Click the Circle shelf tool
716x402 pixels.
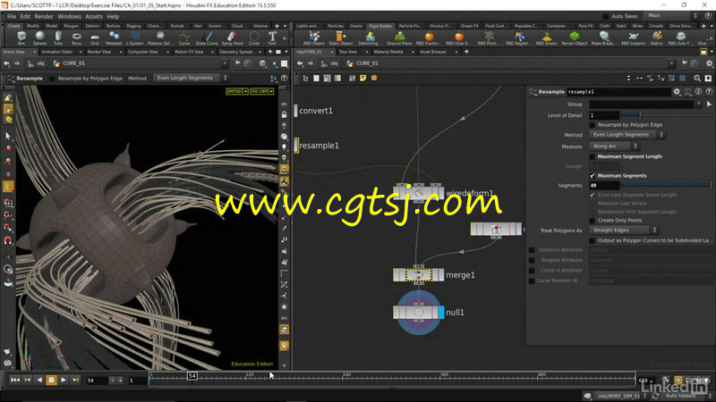[x=254, y=38]
